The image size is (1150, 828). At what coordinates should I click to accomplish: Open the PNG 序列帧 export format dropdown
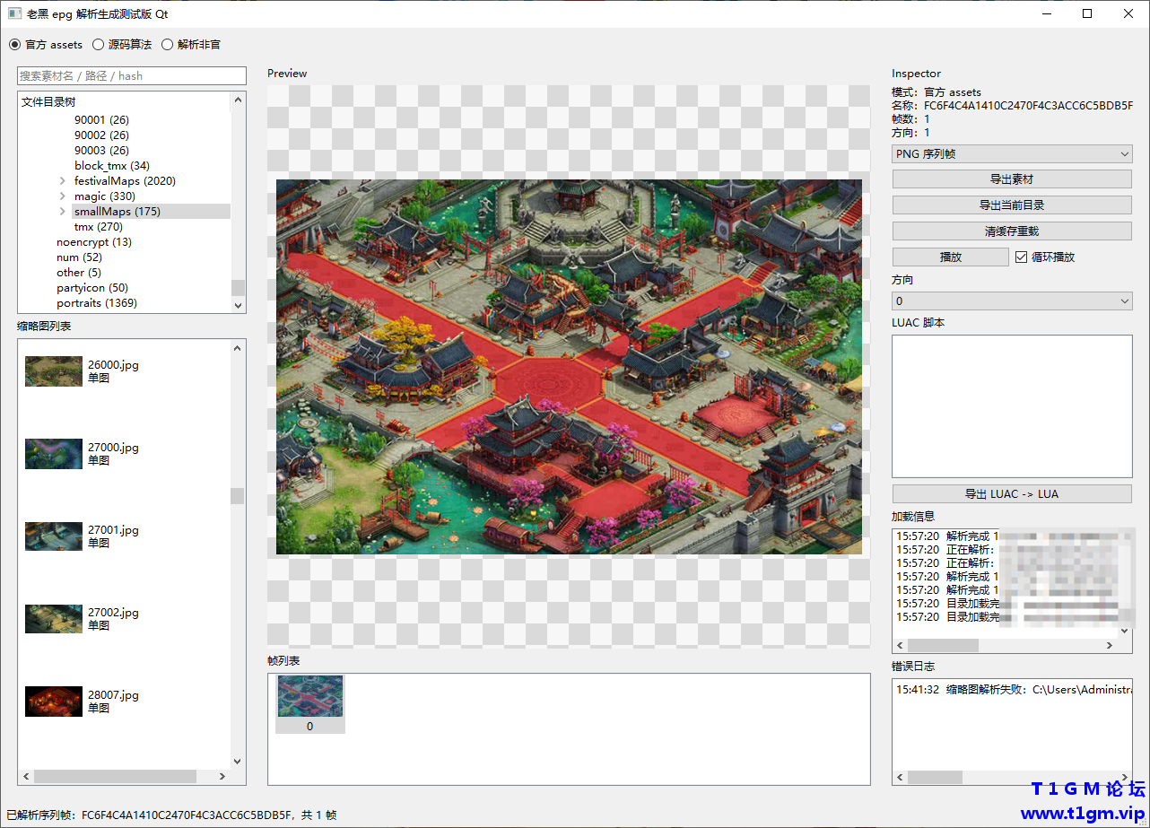pyautogui.click(x=1012, y=154)
